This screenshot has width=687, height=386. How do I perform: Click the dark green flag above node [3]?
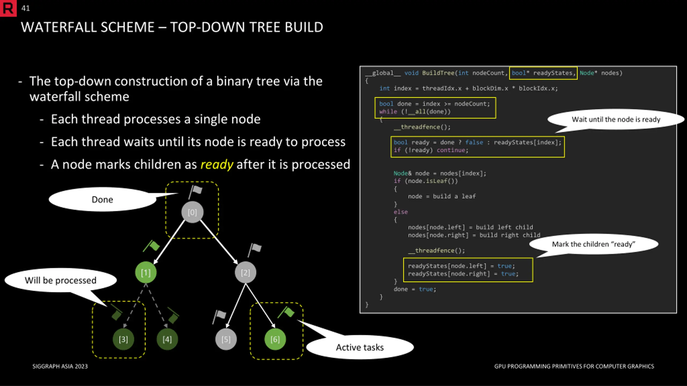[117, 312]
